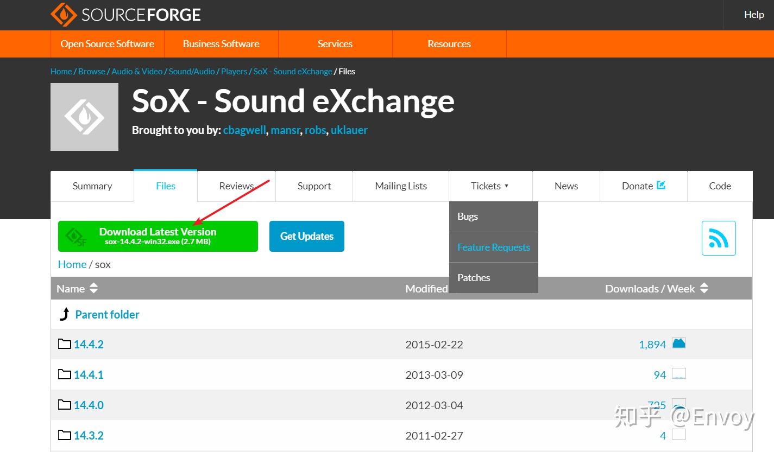Click Home in the file path

pyautogui.click(x=72, y=264)
